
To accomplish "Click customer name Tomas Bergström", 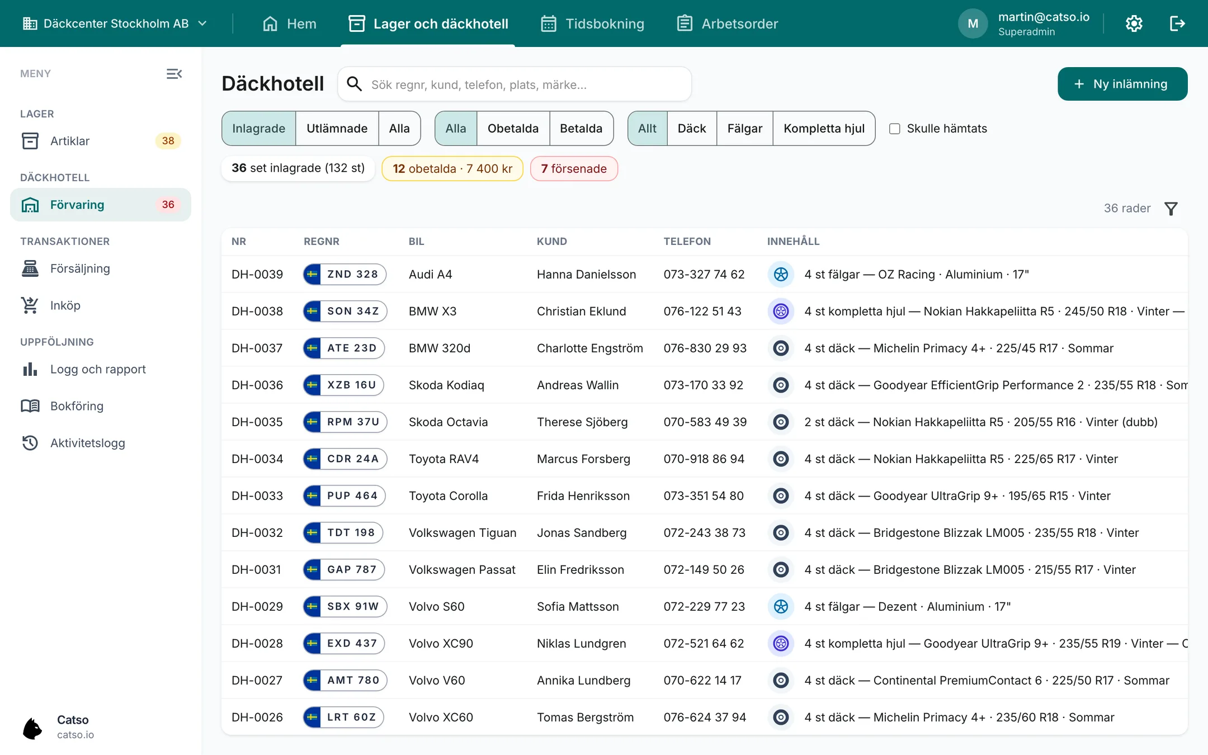I will point(585,717).
